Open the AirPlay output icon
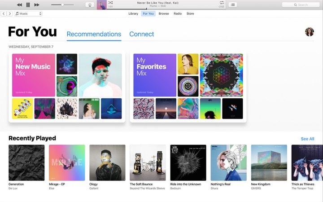 tap(89, 4)
